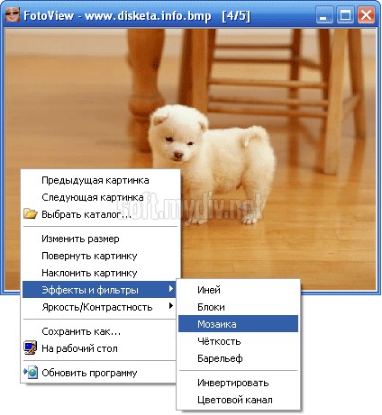Expand arrow next to Эффекты и фильтры

pos(170,289)
